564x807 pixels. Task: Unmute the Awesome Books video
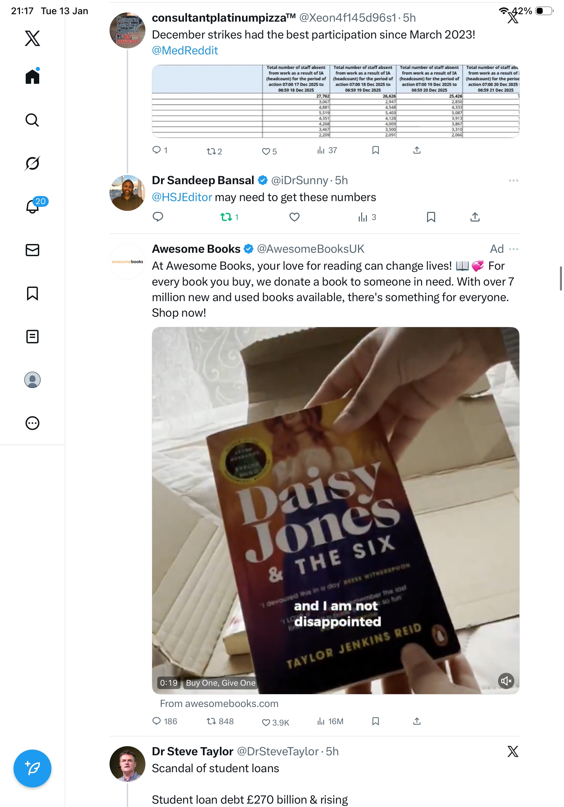click(x=506, y=681)
